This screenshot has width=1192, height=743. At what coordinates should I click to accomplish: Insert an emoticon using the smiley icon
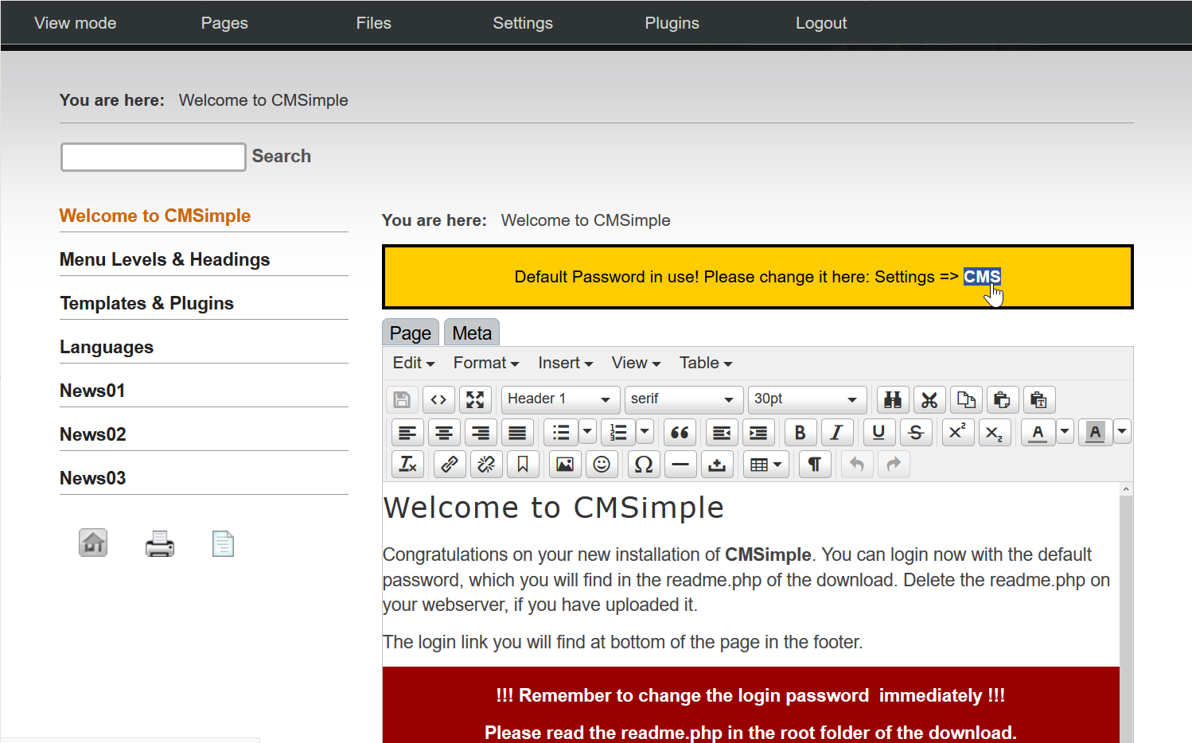tap(602, 465)
